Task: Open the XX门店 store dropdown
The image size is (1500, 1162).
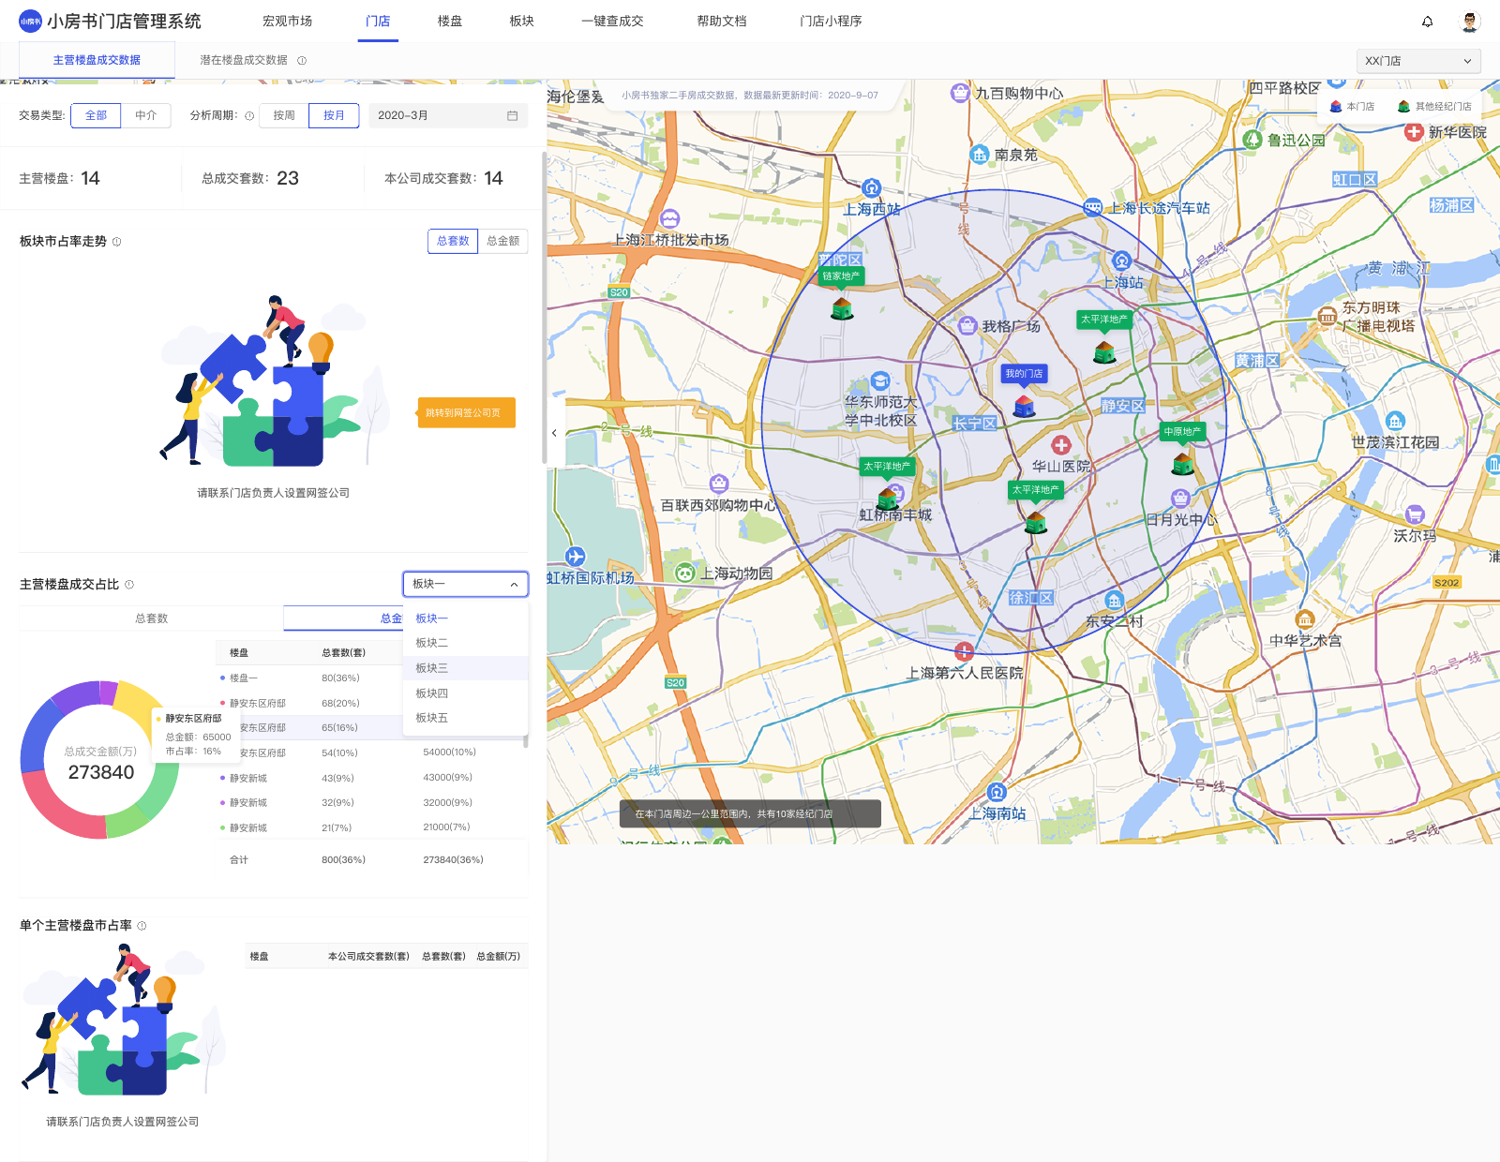Action: click(1418, 61)
